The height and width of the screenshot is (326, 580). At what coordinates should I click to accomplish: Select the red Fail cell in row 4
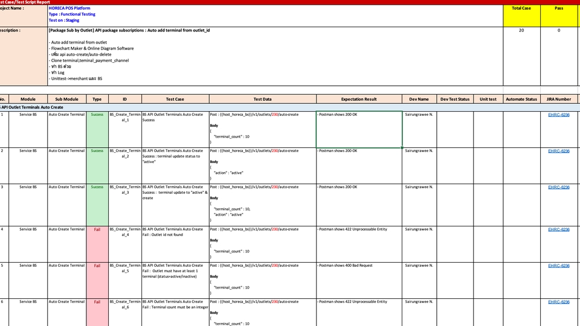click(97, 243)
